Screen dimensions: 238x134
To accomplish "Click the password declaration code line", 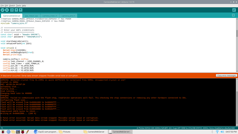I will pyautogui.click(x=21, y=37).
